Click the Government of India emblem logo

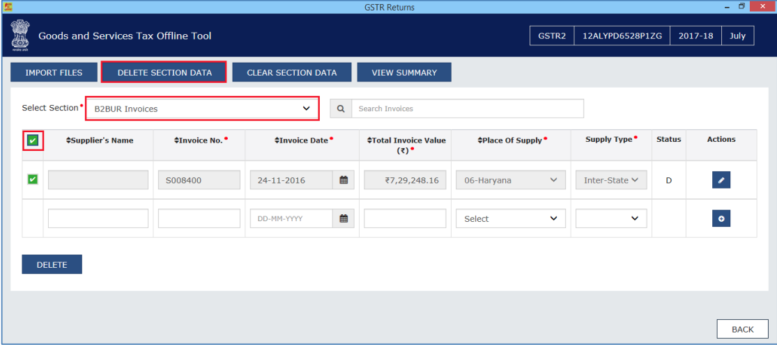point(20,36)
